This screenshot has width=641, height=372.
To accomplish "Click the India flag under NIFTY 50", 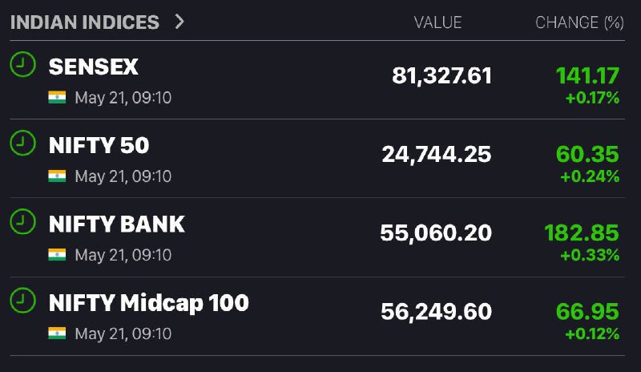I will (57, 176).
